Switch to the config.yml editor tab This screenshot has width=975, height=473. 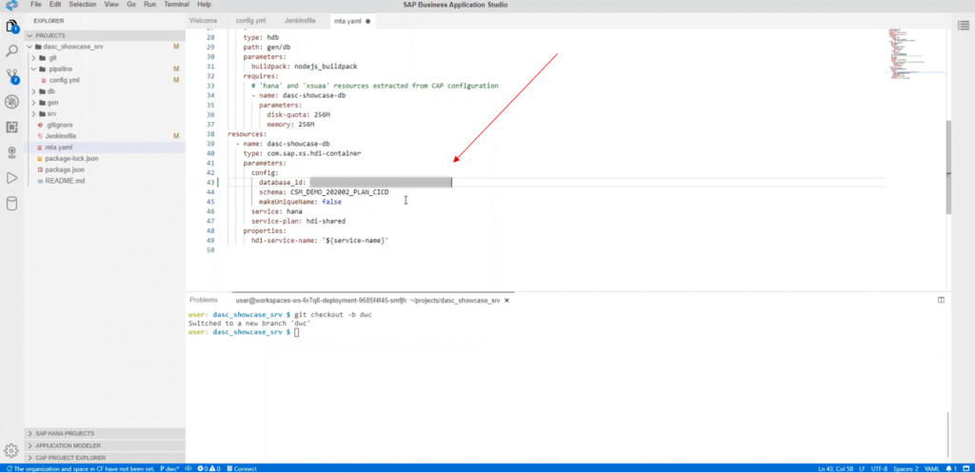tap(250, 21)
